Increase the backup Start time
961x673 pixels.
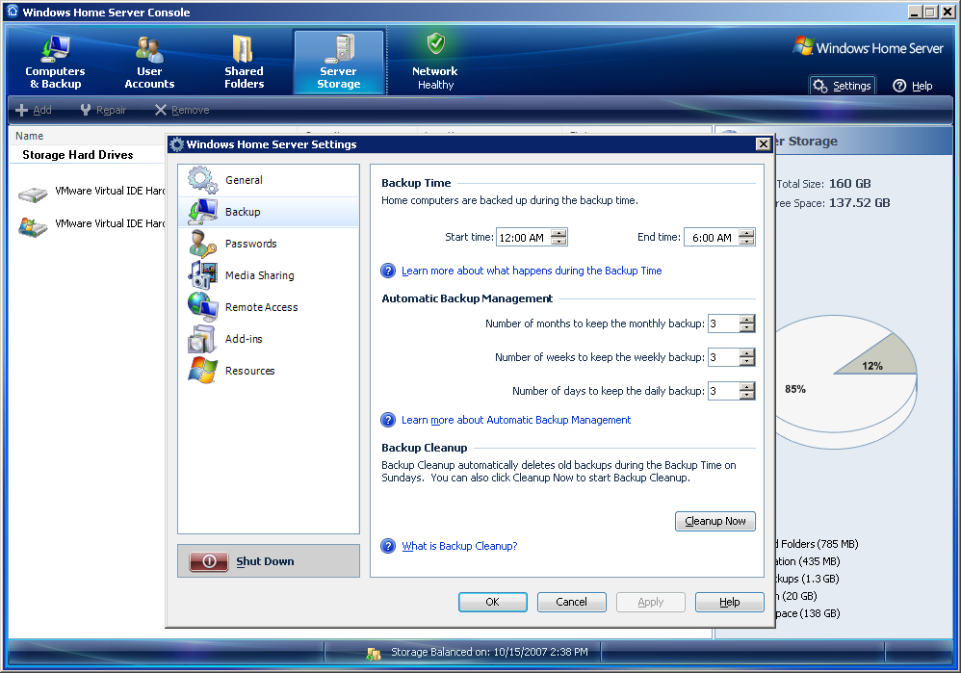click(x=558, y=233)
